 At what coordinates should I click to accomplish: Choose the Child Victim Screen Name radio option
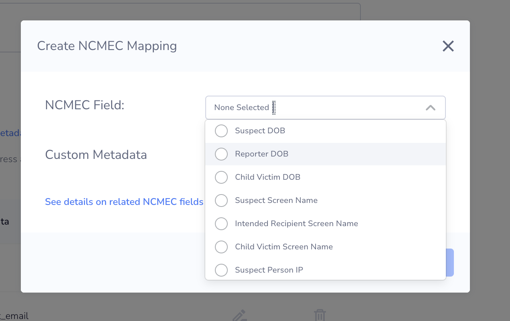coord(221,247)
